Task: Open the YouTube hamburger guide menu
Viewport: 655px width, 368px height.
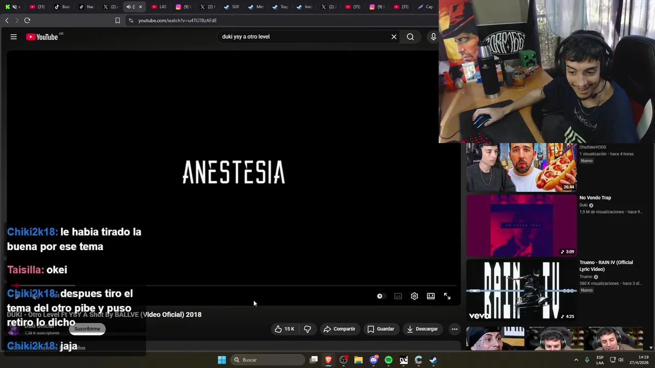Action: tap(14, 37)
